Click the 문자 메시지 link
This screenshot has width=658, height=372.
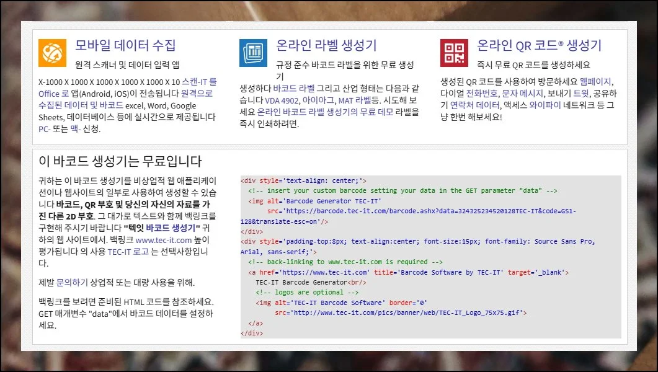pyautogui.click(x=522, y=94)
